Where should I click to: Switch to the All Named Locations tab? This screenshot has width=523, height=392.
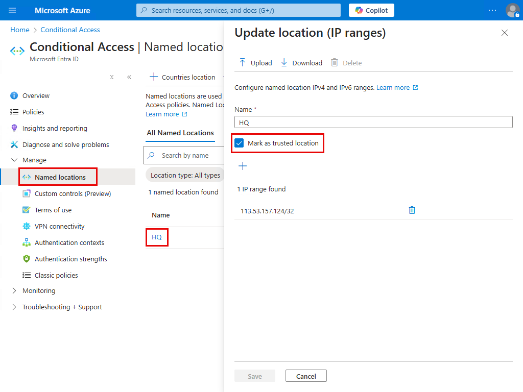click(x=180, y=133)
